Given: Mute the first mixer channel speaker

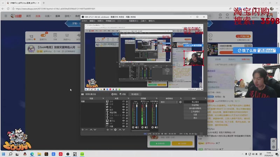Looking at the screenshot, I should pyautogui.click(x=137, y=127).
